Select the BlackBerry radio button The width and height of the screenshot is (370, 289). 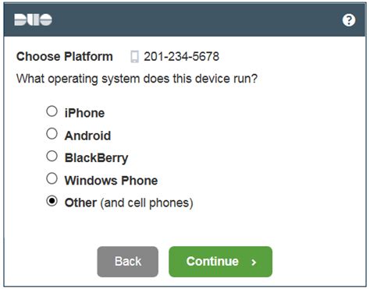coord(52,157)
